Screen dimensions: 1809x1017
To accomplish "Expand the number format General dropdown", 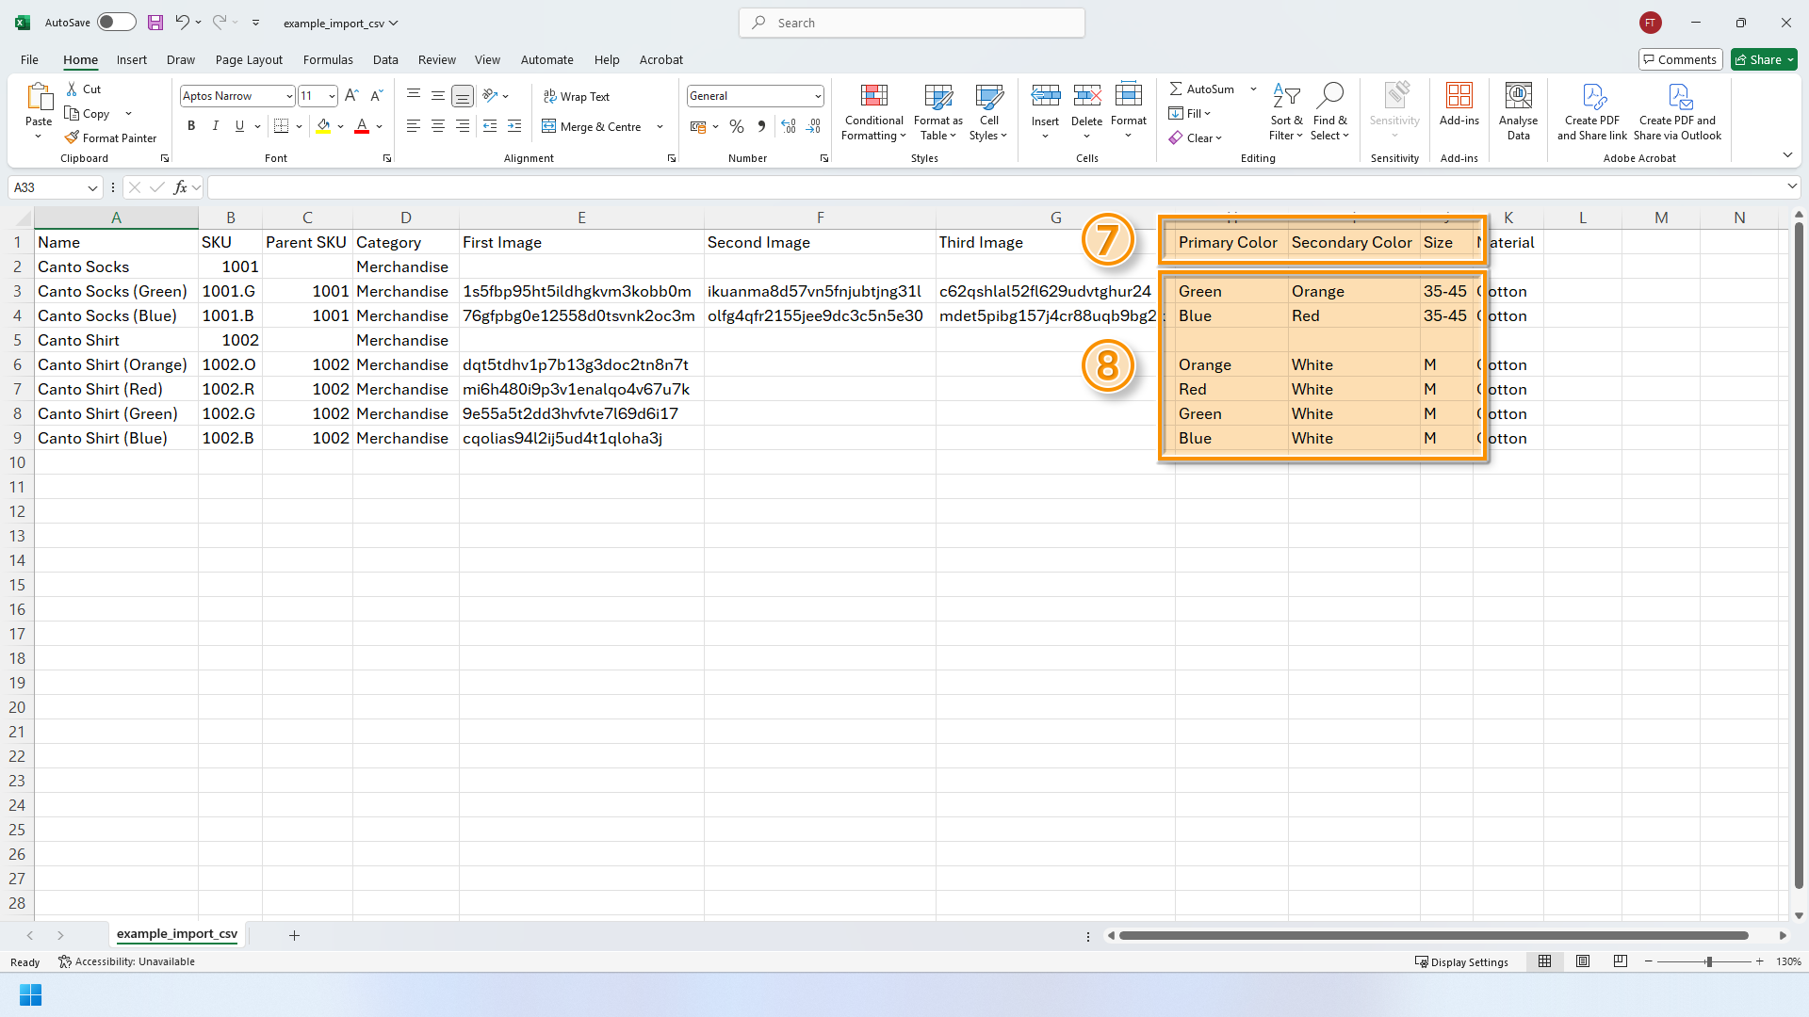I will coord(817,96).
